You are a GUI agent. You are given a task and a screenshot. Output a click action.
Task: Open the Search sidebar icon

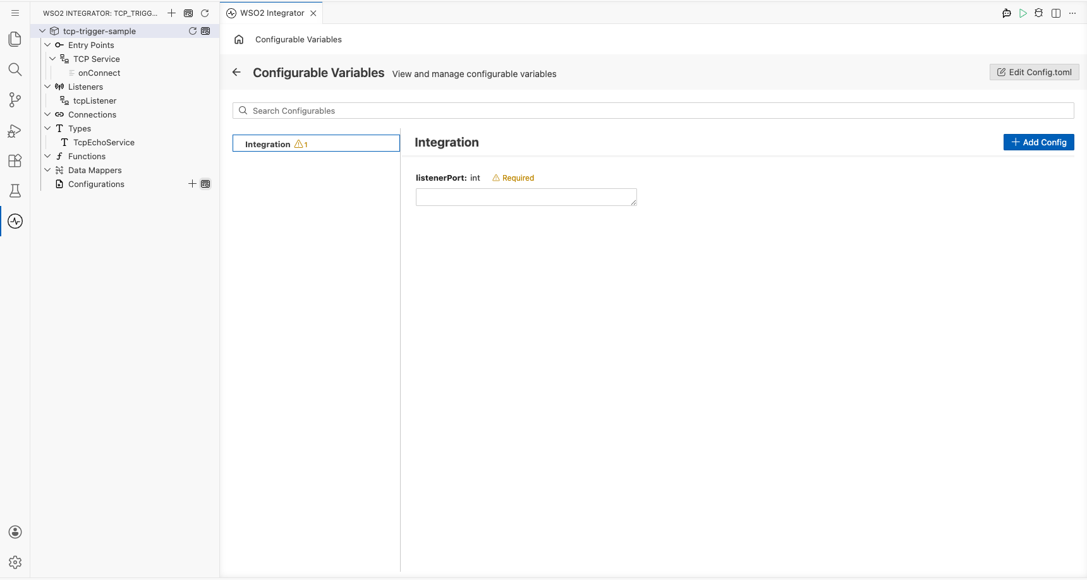15,69
